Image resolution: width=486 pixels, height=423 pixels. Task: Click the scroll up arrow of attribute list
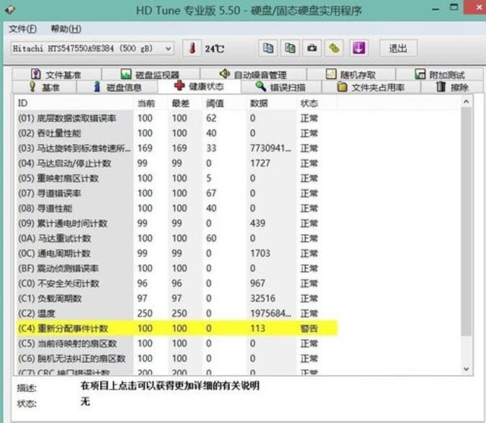465,102
